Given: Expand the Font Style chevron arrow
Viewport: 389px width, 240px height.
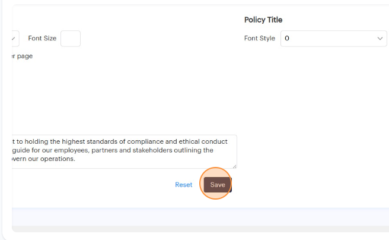Looking at the screenshot, I should pyautogui.click(x=380, y=39).
